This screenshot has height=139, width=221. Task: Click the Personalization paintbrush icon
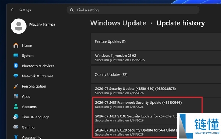pyautogui.click(x=16, y=86)
